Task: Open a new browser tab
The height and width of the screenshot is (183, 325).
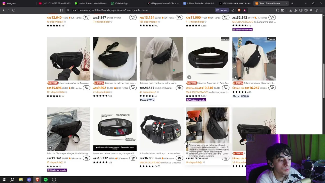Action: click(x=292, y=3)
